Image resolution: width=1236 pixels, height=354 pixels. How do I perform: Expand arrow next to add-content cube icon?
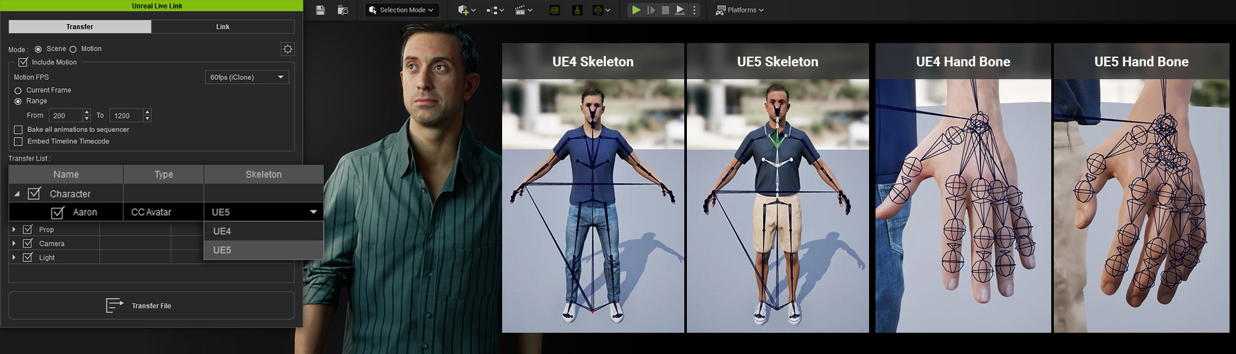coord(474,10)
